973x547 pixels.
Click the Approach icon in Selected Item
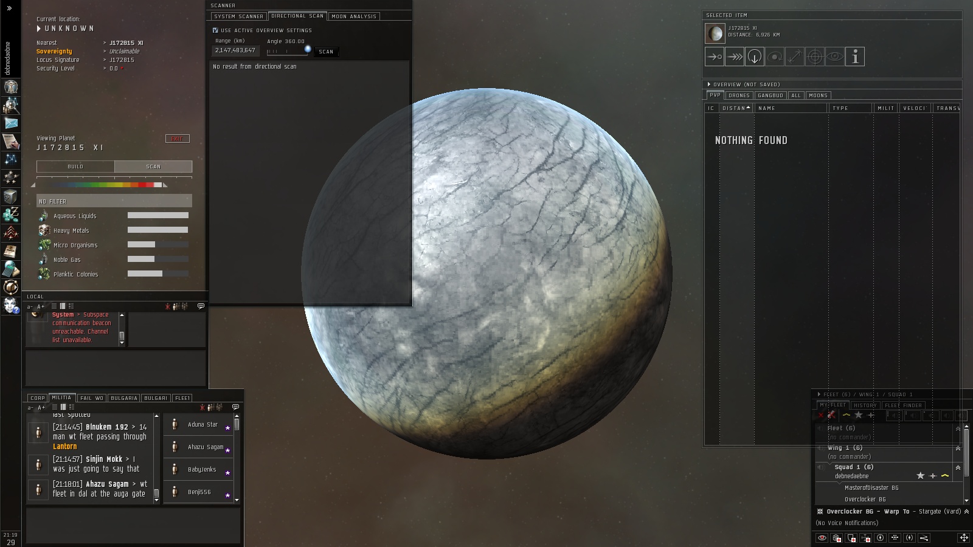[715, 57]
